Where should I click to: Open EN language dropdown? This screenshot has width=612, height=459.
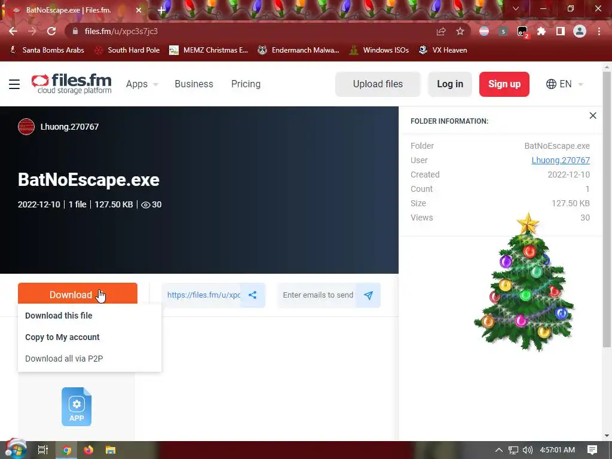[564, 84]
